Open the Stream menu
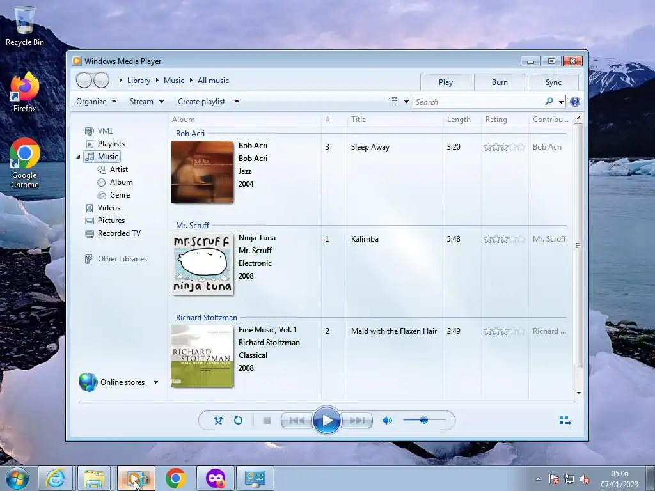This screenshot has width=655, height=491. click(x=146, y=102)
